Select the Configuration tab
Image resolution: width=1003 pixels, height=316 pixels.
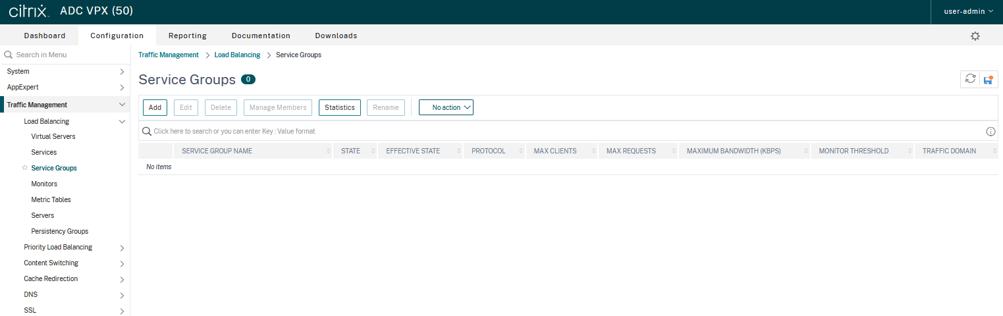[117, 36]
